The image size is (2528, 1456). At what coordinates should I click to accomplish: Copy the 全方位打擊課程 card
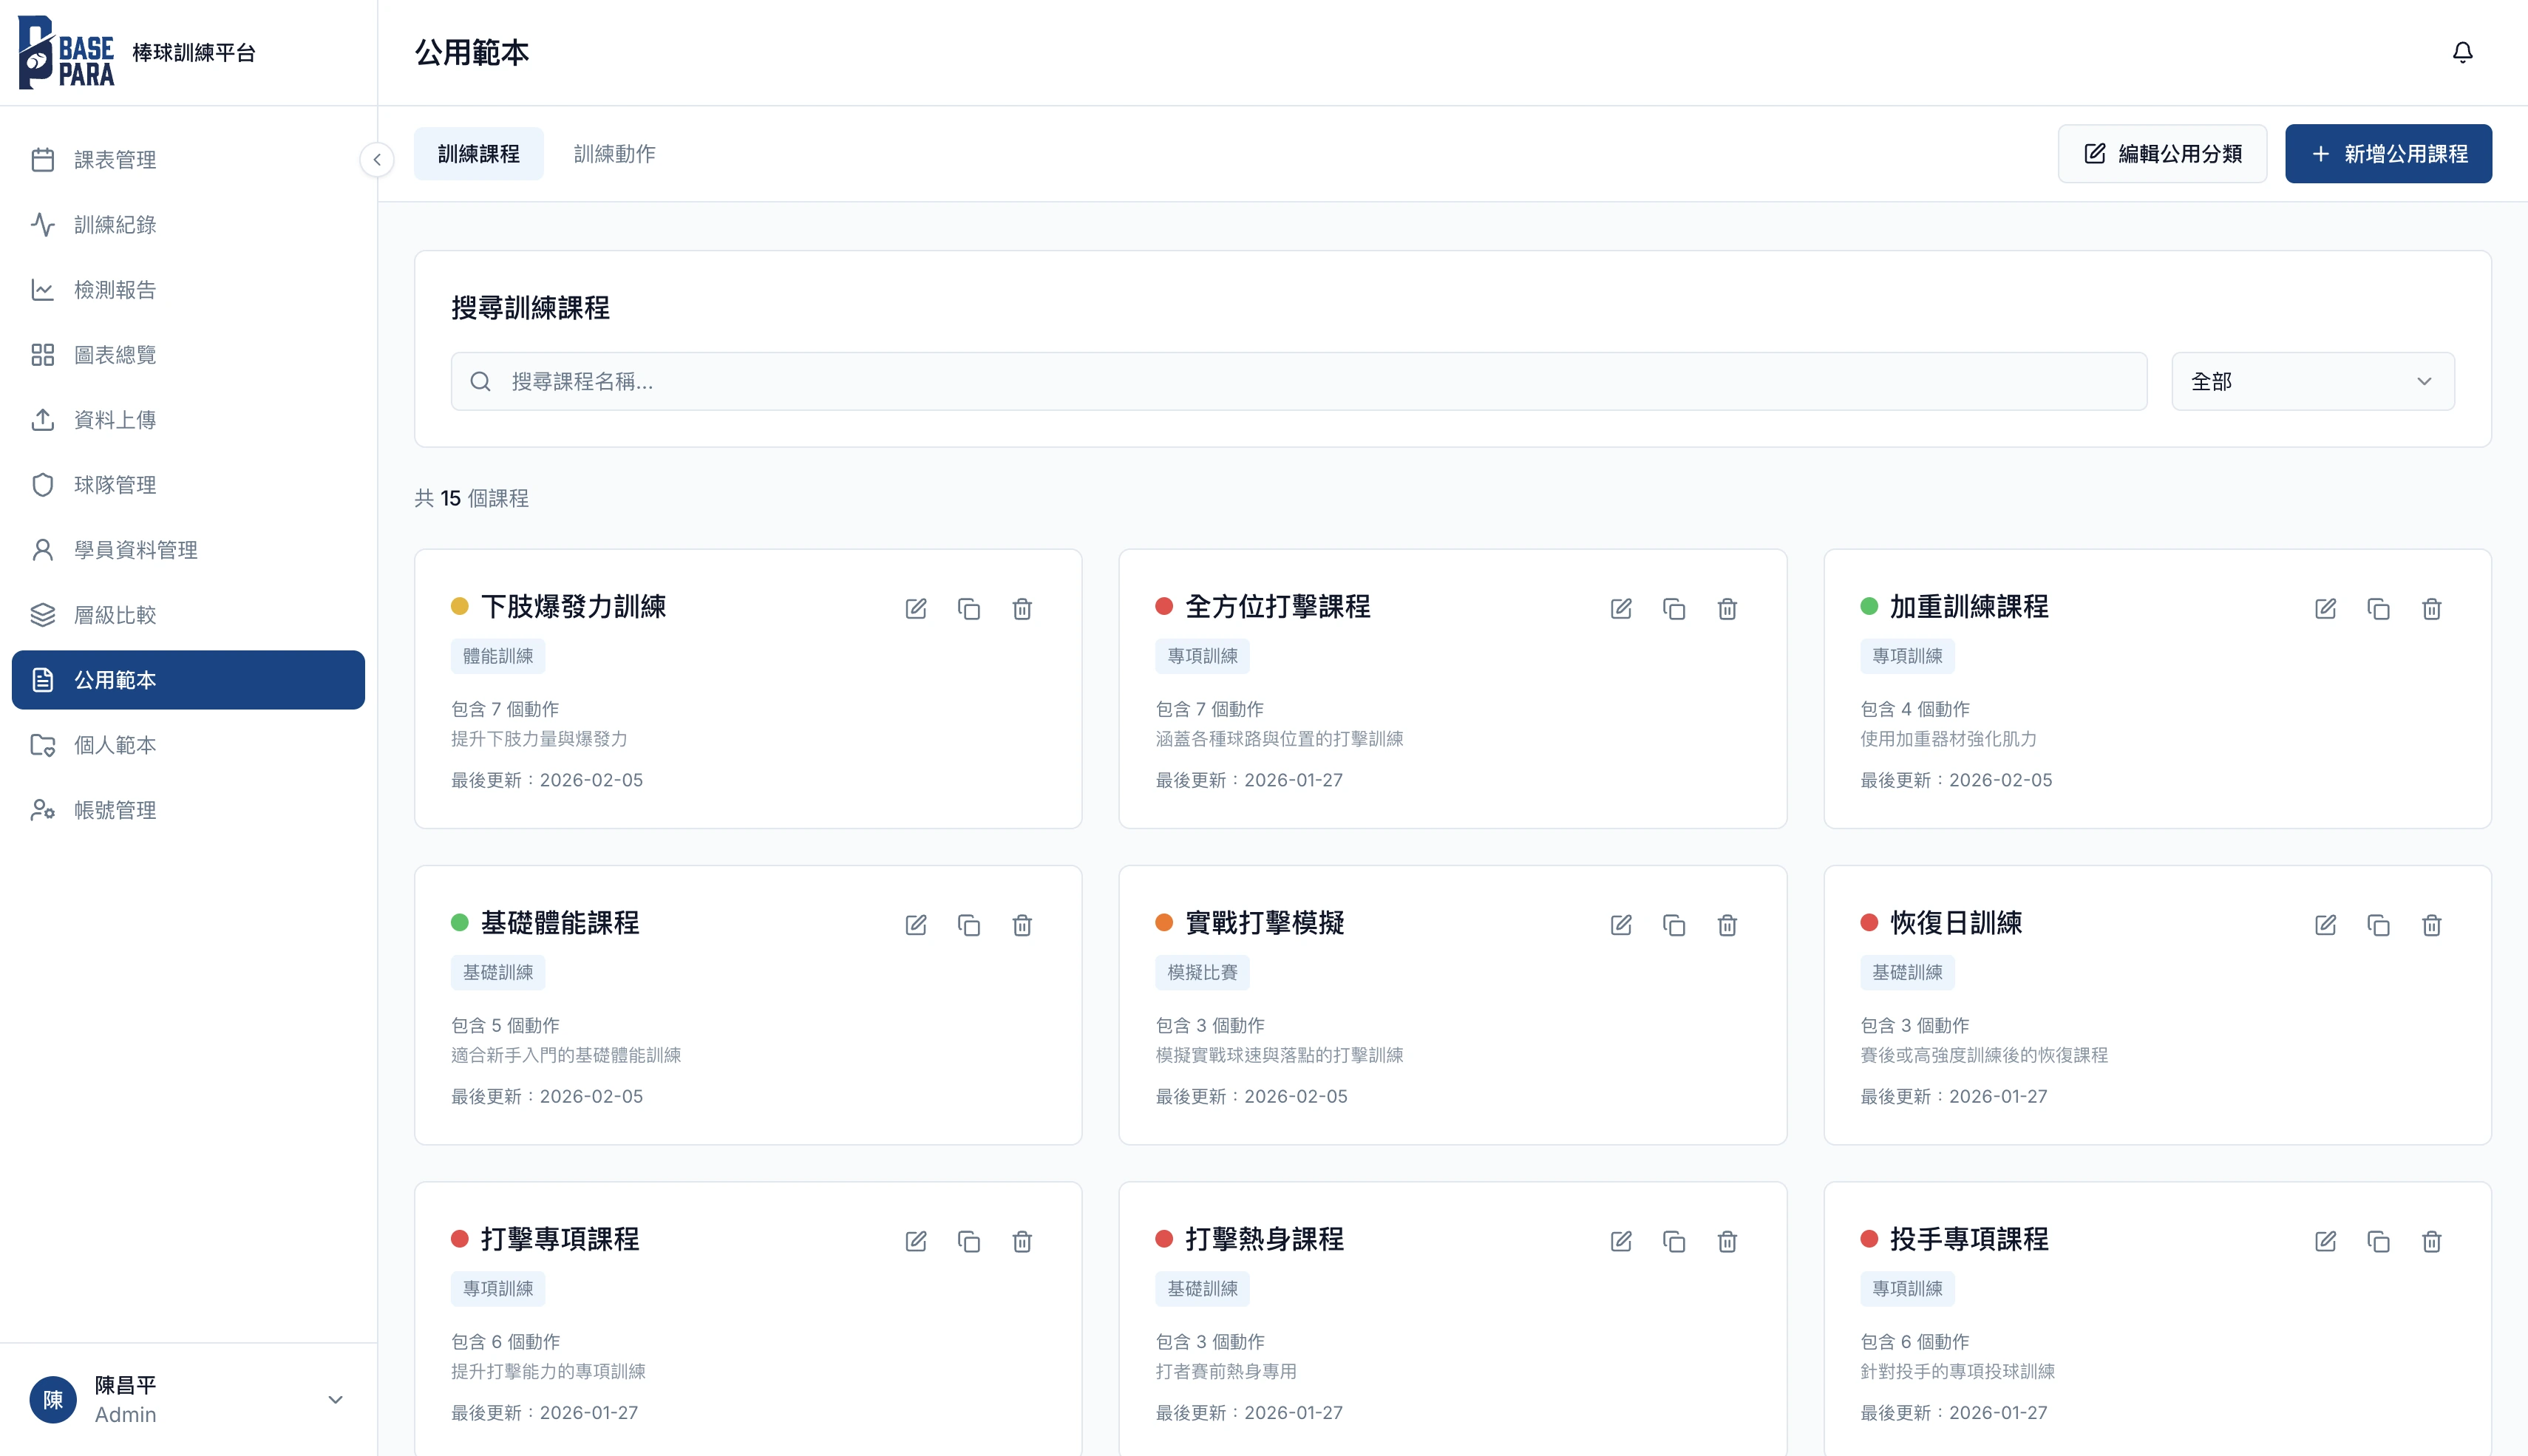tap(1674, 608)
